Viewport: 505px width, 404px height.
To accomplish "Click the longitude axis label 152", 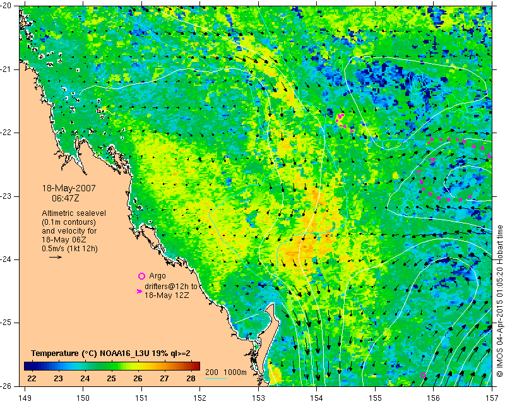I will pos(199,398).
